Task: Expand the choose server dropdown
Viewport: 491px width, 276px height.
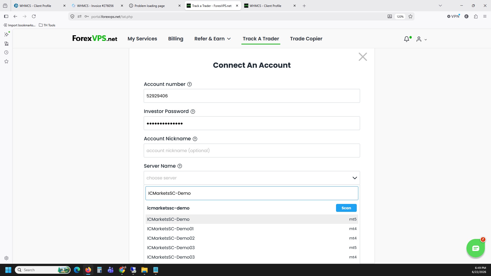Action: (x=252, y=178)
